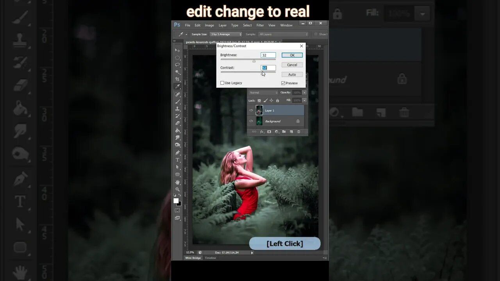This screenshot has height=281, width=500.
Task: Select the Magic Wand tool
Action: 177,72
